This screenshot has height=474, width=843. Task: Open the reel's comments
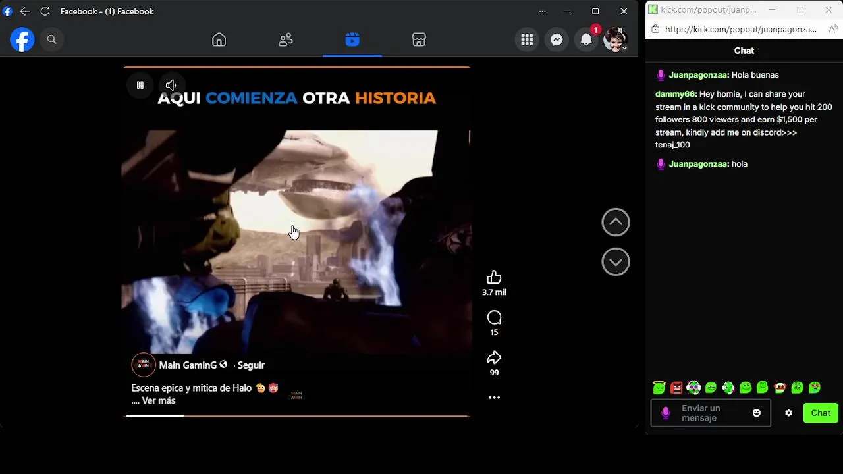(x=494, y=318)
